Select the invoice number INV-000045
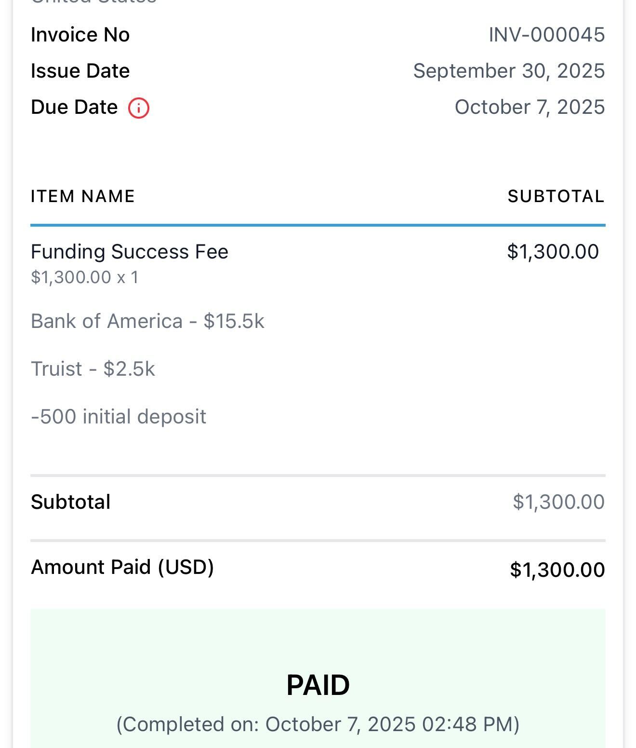This screenshot has width=636, height=748. [x=547, y=35]
